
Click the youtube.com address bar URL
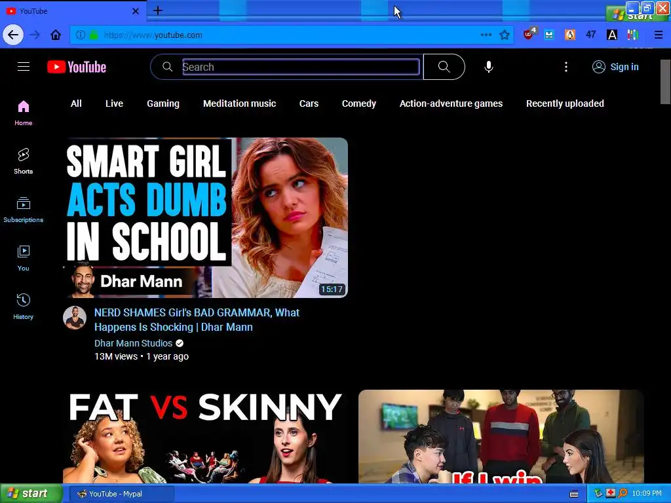click(153, 35)
